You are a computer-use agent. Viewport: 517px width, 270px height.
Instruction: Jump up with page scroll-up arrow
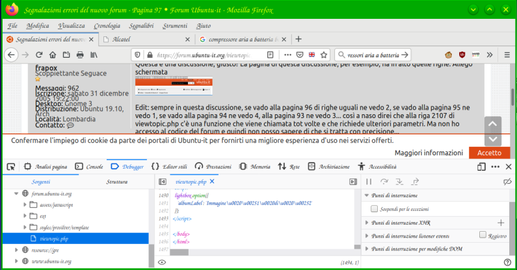click(x=493, y=124)
